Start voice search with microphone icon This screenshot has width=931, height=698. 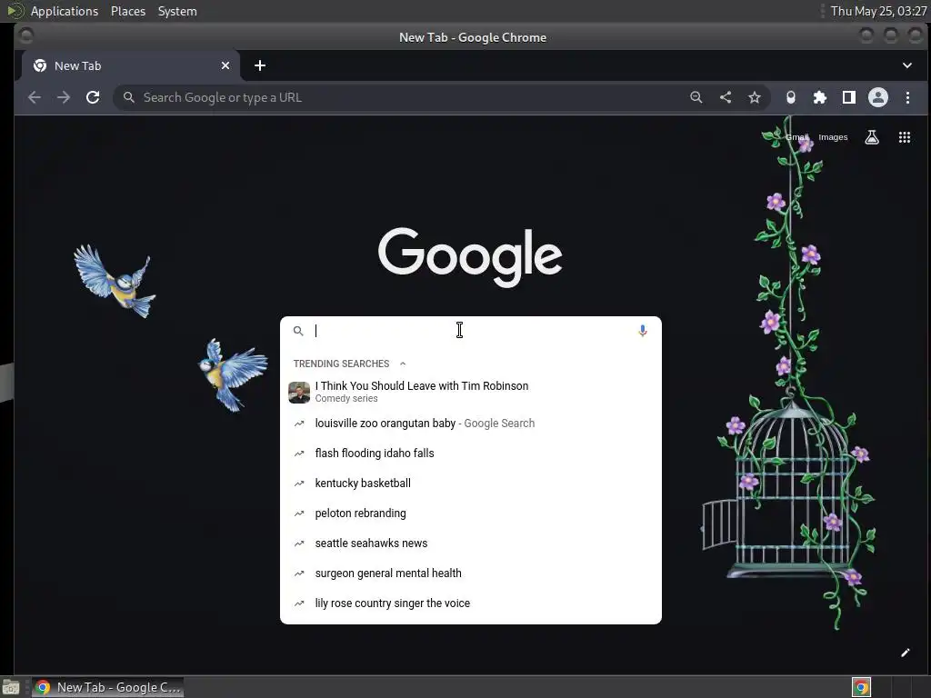pyautogui.click(x=643, y=331)
